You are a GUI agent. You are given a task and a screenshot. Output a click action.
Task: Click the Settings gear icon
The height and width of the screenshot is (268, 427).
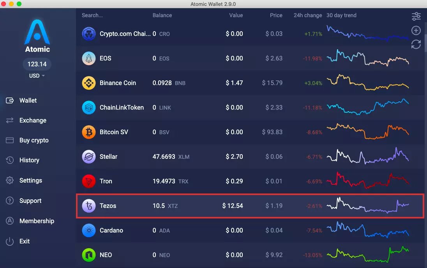tap(9, 180)
